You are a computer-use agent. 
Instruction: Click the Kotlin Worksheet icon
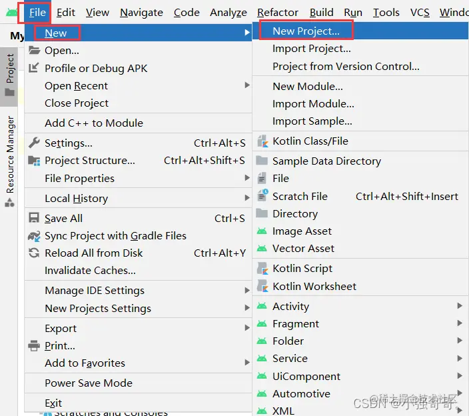click(262, 286)
